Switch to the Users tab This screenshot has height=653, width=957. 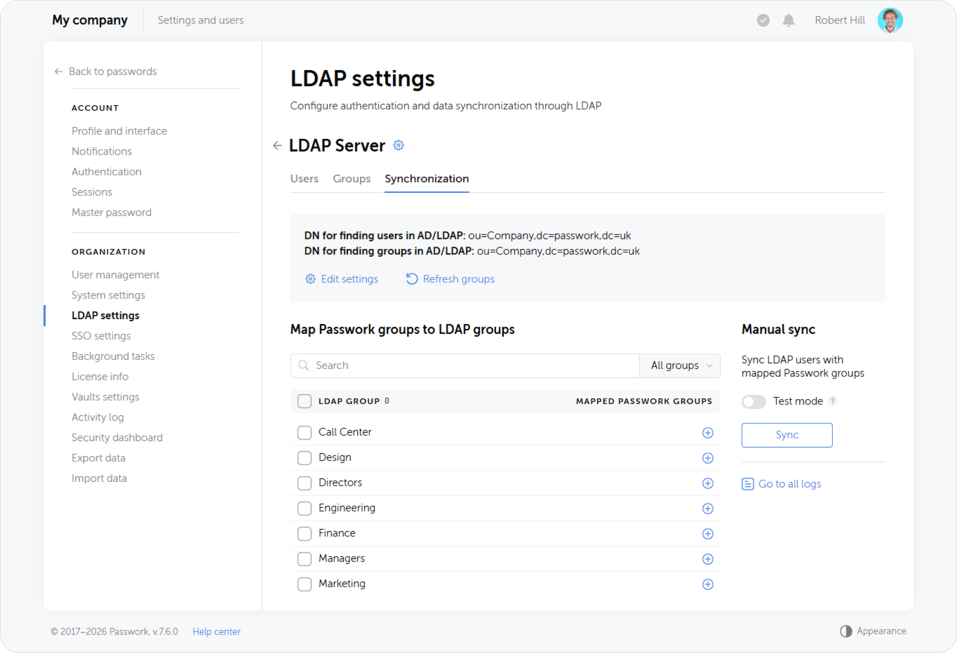pyautogui.click(x=304, y=178)
